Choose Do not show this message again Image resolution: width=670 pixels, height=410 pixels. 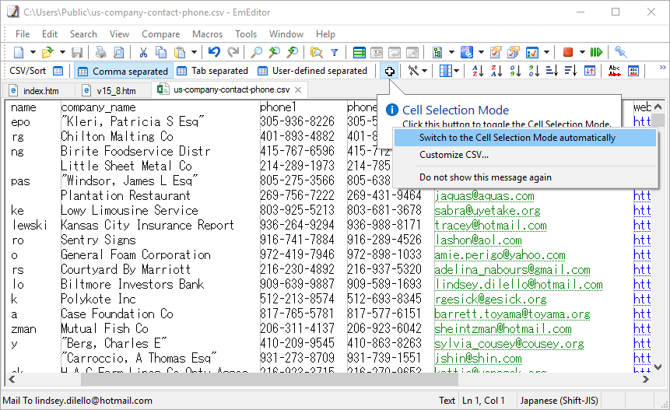point(524,177)
